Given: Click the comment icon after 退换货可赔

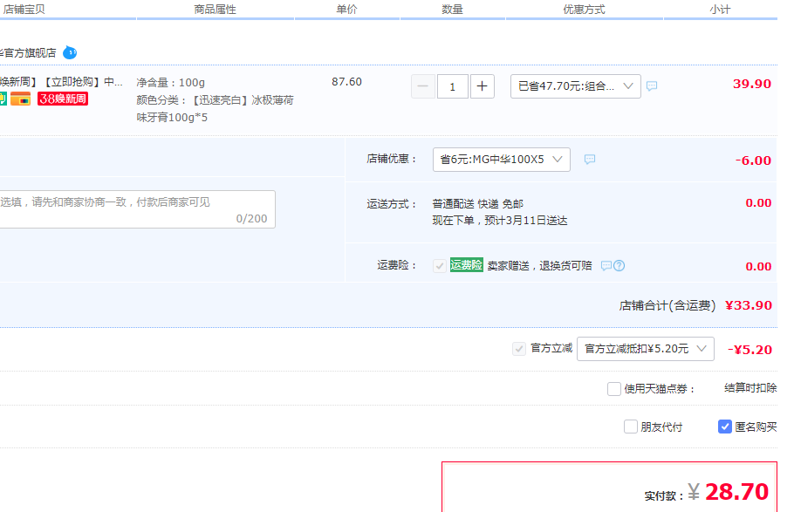Looking at the screenshot, I should click(606, 266).
